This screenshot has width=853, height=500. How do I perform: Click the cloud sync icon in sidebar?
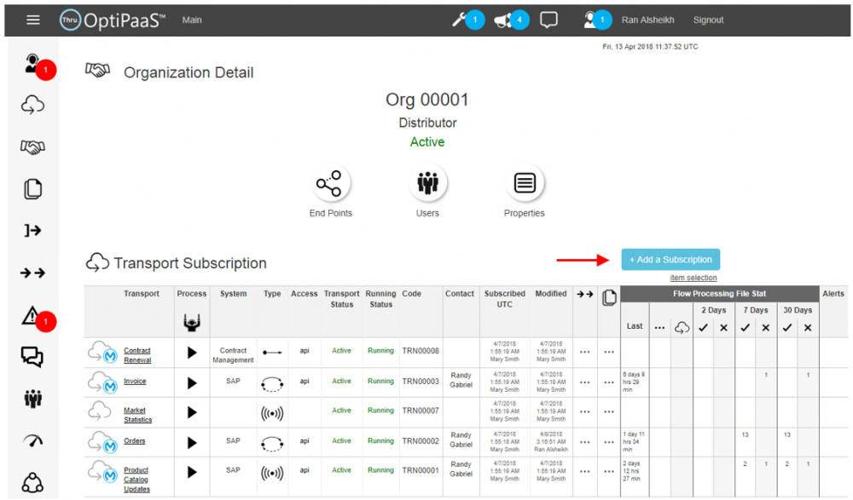(32, 105)
